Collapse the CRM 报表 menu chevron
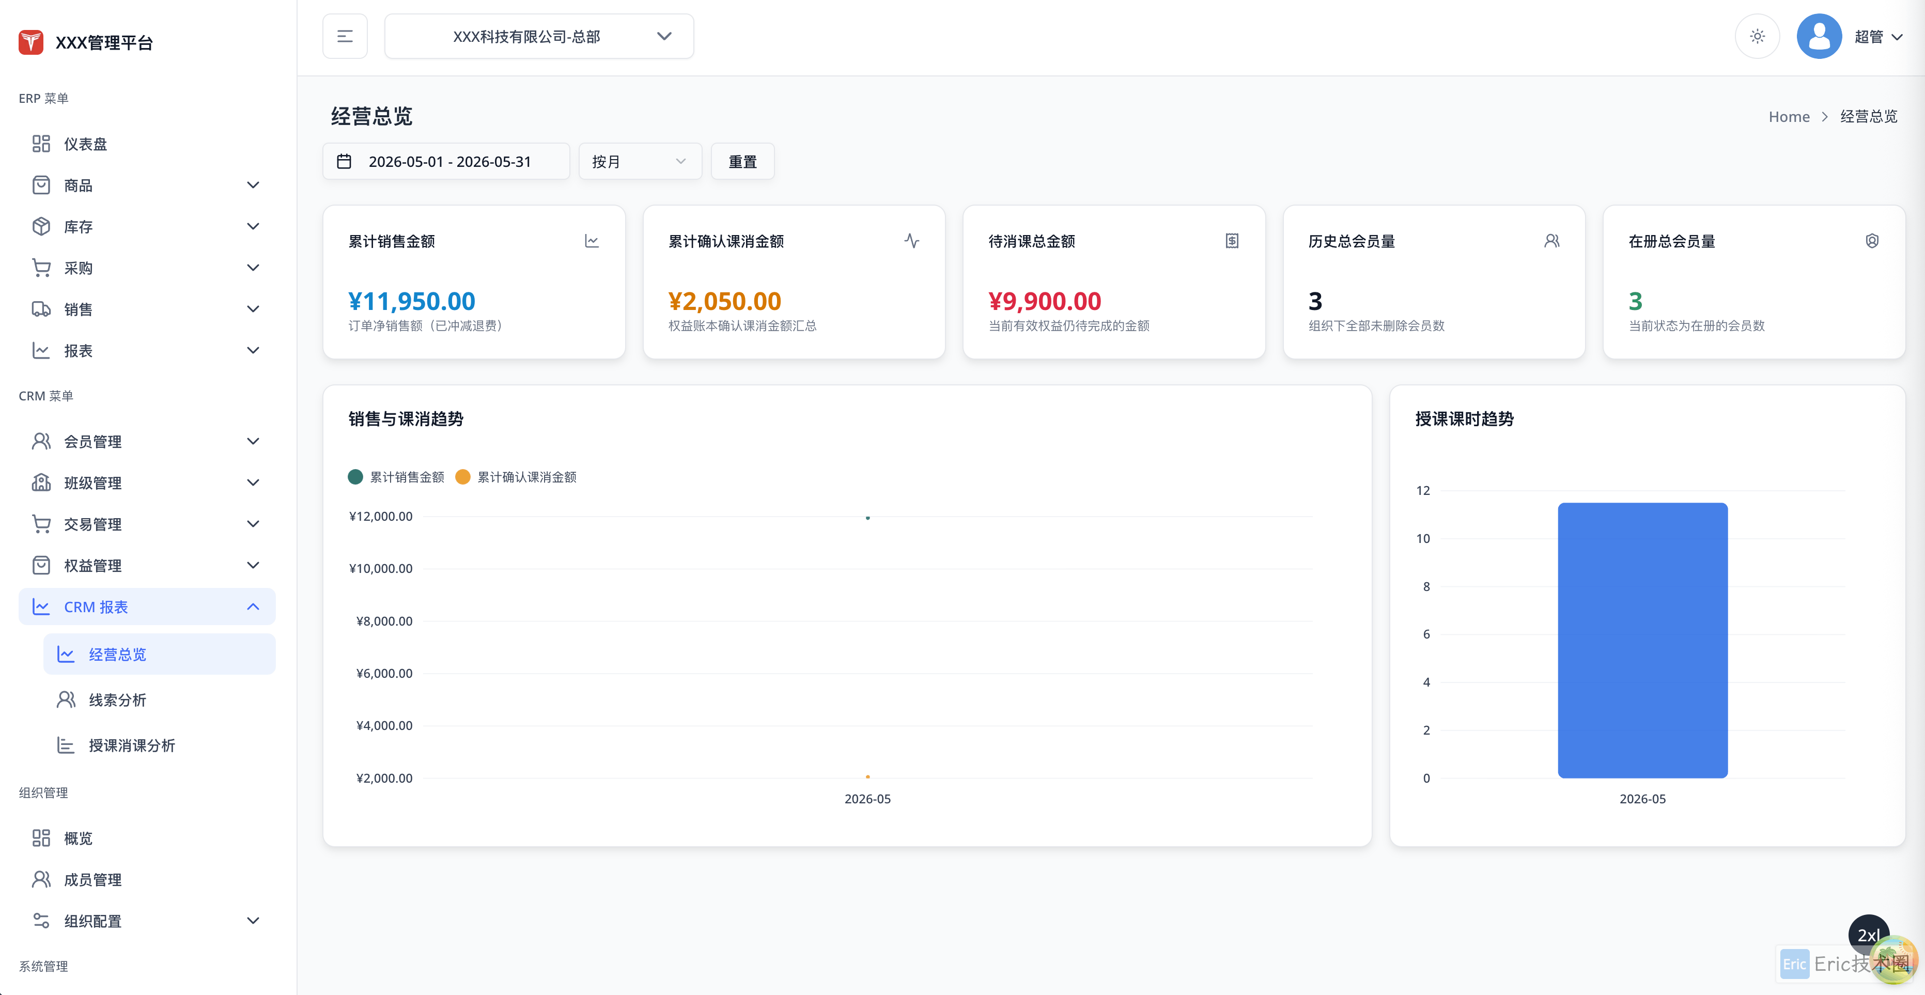 (253, 607)
